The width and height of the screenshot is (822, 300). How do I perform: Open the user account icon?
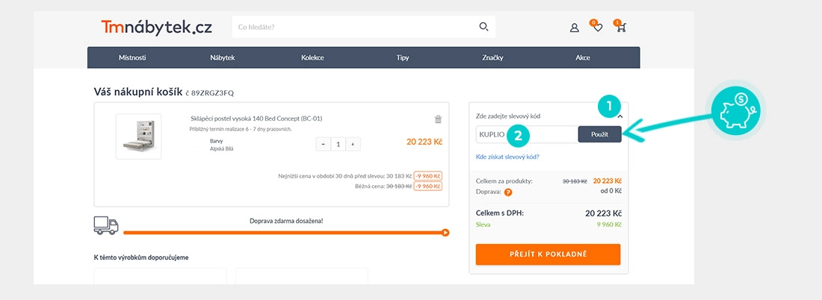coord(574,28)
